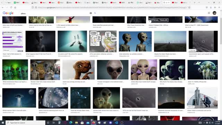Viewport: 222px width, 125px height.
Task: Open the Windows Start menu
Action: 3,123
